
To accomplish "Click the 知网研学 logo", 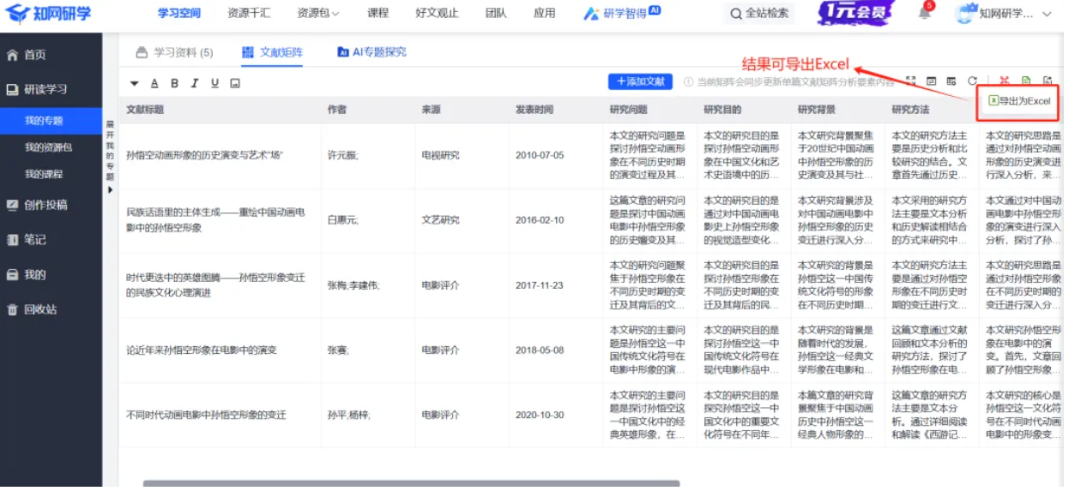I will click(x=48, y=14).
